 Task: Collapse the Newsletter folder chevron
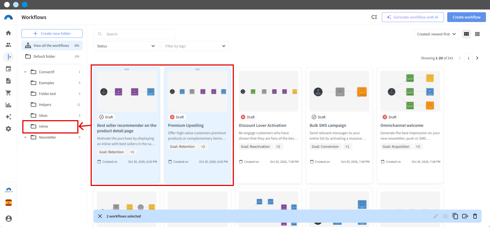(x=25, y=137)
